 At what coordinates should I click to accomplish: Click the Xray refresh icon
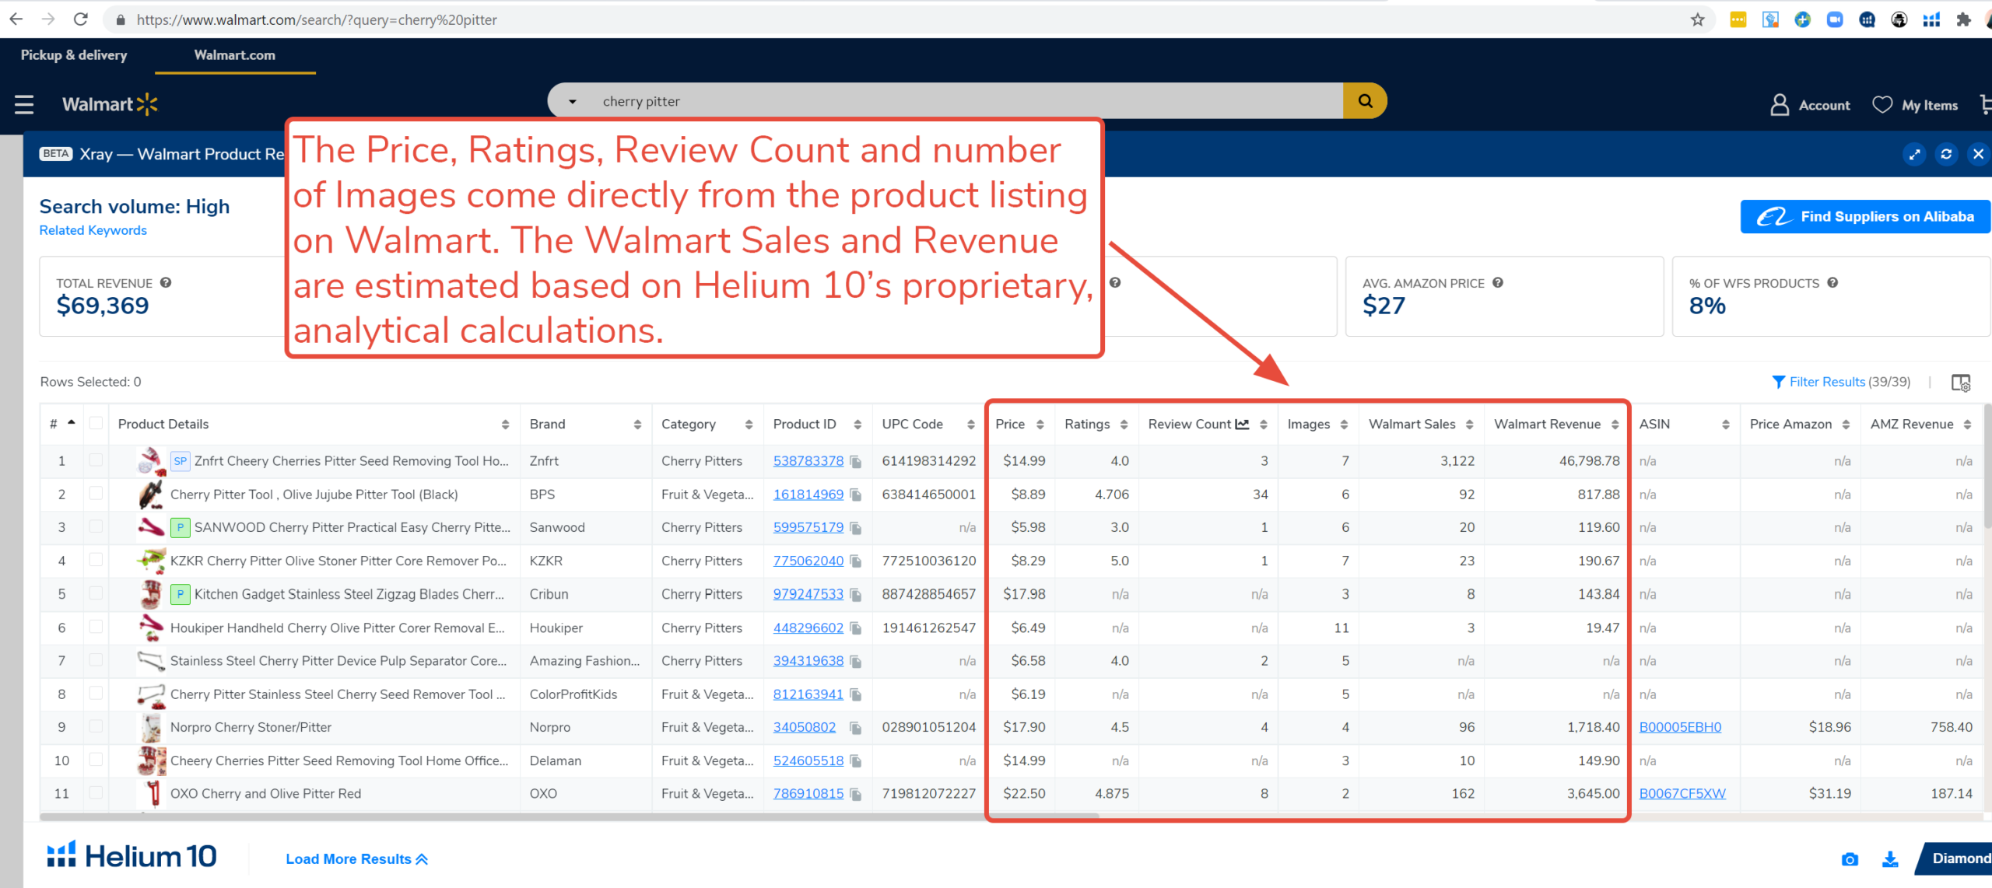click(x=1946, y=154)
